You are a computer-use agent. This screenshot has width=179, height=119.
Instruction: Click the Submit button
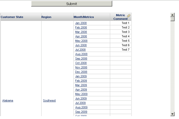(71, 4)
